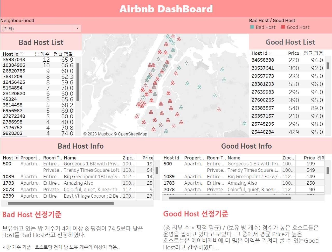Viewport: 332px width, 252px height.
Task: Select the teal Bad Host legend swatch
Action: pos(252,27)
